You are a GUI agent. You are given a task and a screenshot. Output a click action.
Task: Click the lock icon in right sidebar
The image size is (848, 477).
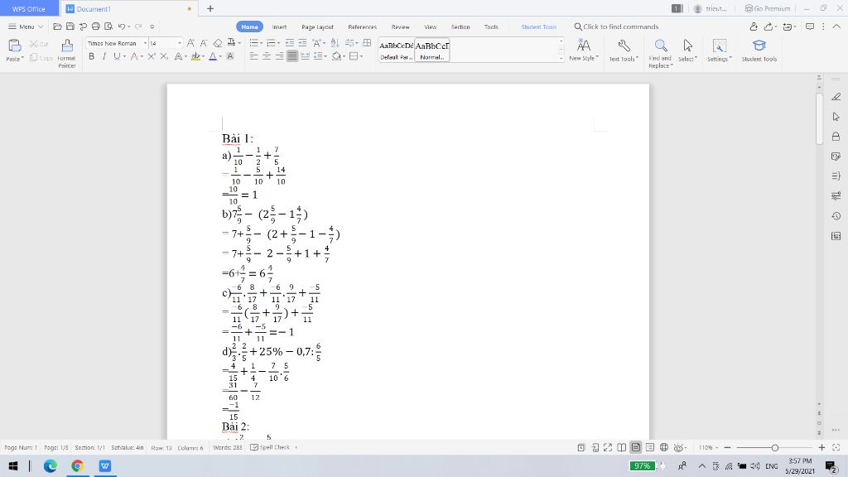836,137
